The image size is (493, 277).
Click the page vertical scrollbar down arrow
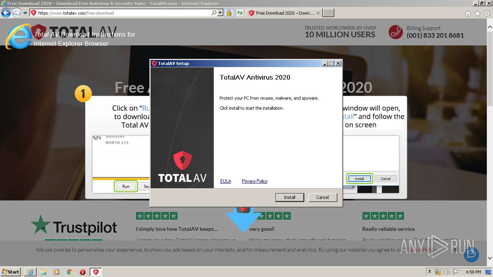tap(490, 259)
